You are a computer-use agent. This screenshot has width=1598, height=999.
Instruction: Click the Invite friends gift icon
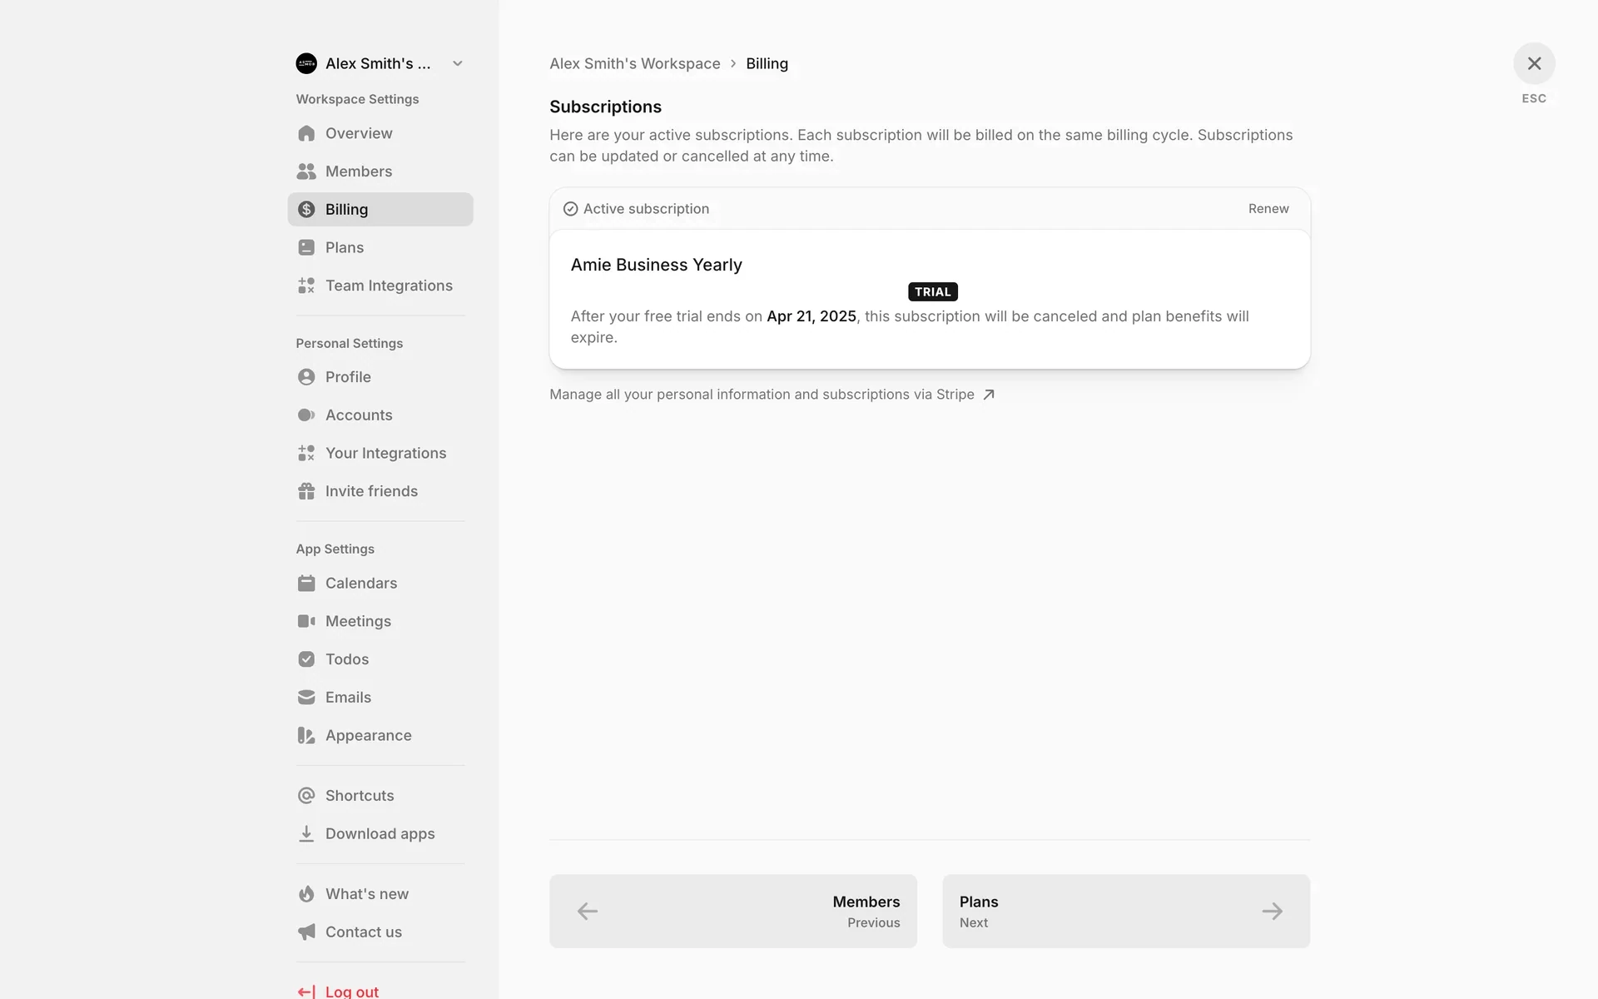tap(306, 491)
